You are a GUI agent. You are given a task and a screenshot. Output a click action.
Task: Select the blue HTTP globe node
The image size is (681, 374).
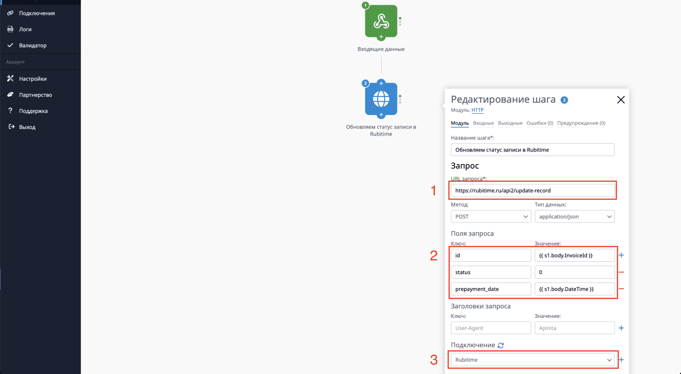pos(381,99)
